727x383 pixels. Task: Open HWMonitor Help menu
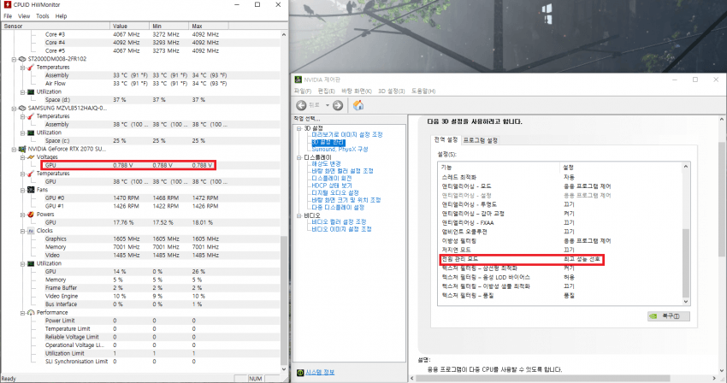(x=62, y=15)
